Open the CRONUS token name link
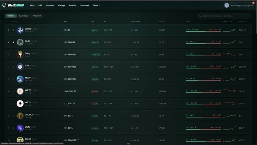257x145 pixels. point(29,114)
